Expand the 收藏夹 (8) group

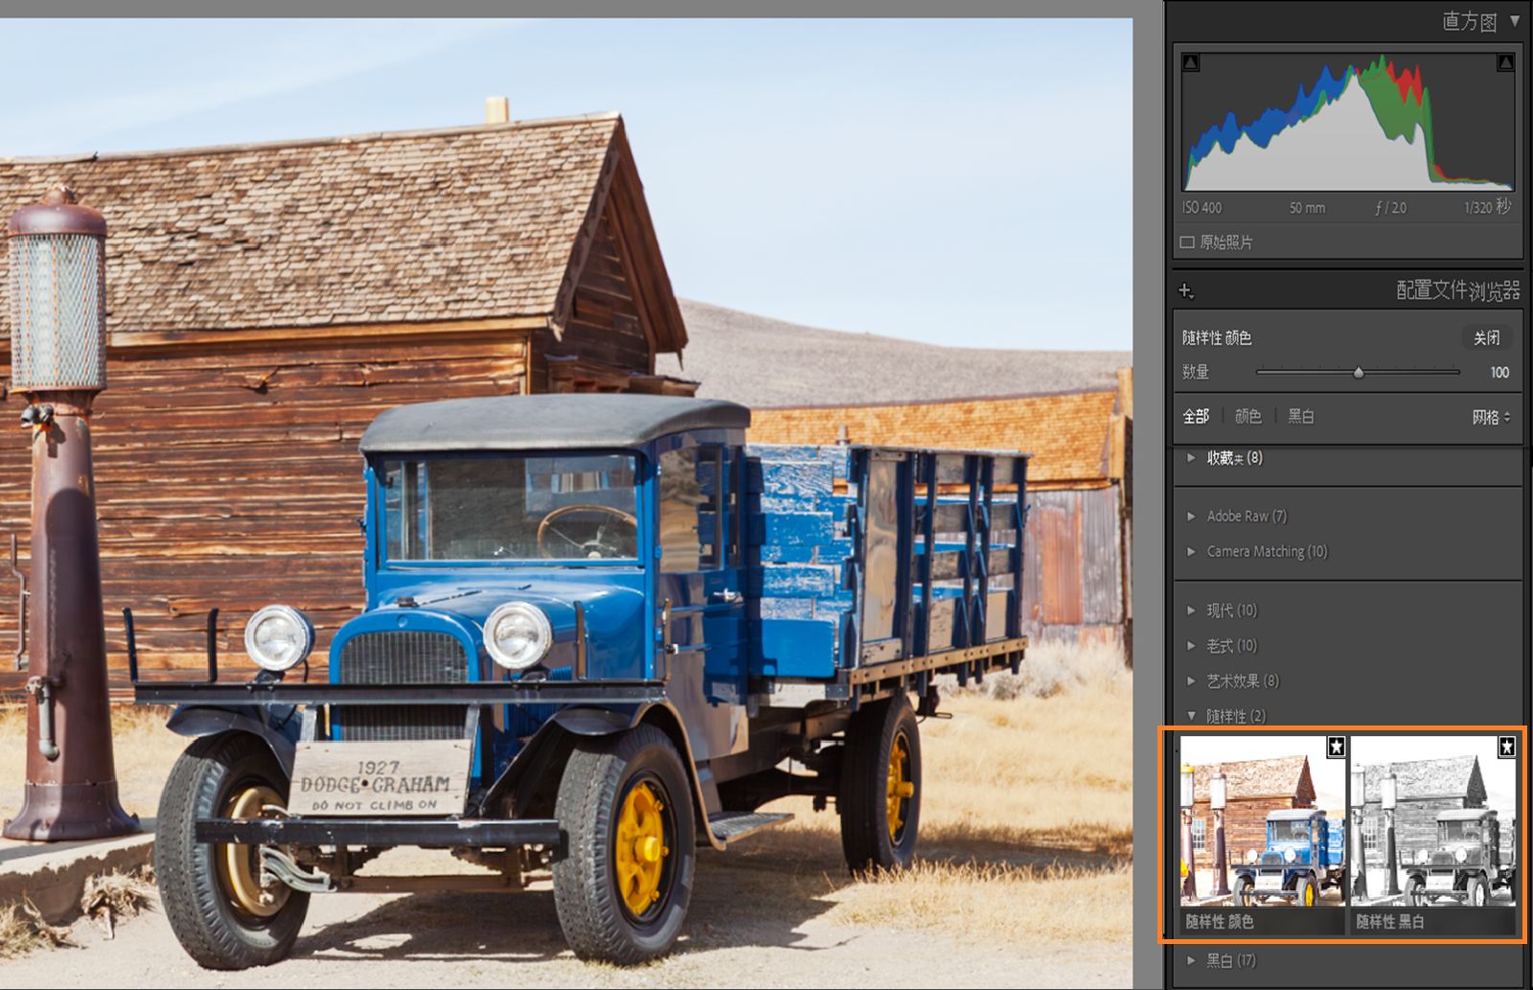[x=1191, y=458]
